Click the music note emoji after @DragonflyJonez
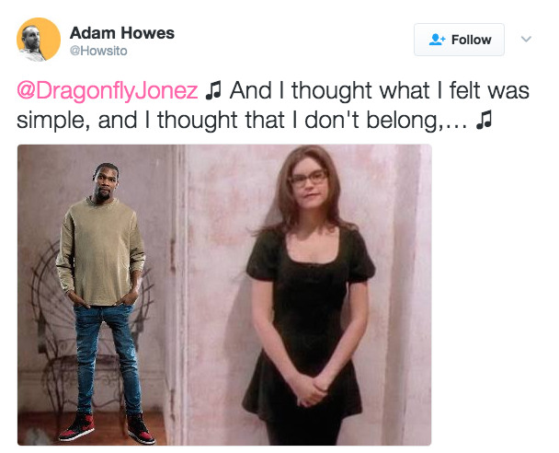 pos(213,90)
